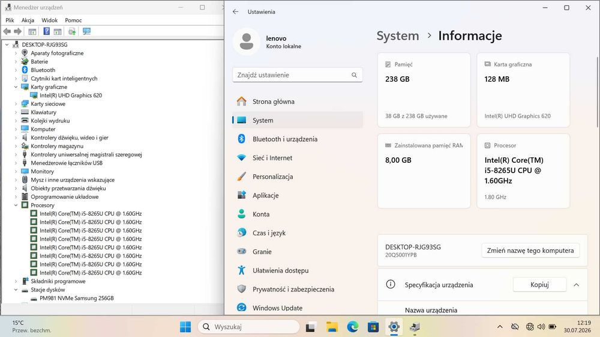600x337 pixels.
Task: Open the Widok menu
Action: [49, 20]
